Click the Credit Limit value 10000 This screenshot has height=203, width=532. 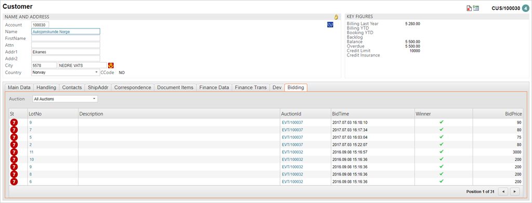click(415, 51)
